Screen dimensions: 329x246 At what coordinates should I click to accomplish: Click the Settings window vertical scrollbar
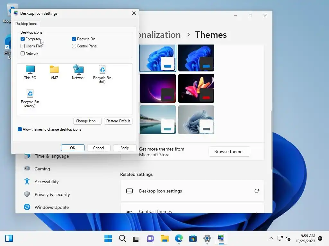pos(271,140)
